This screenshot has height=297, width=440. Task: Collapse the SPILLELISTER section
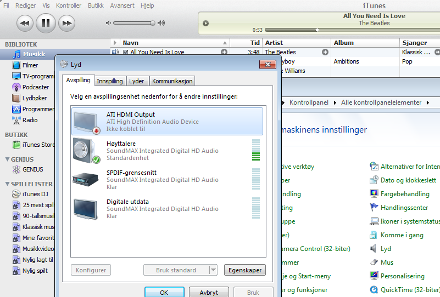[x=7, y=184]
